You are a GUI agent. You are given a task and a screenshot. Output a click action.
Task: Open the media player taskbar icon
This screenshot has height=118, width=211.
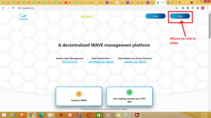pyautogui.click(x=108, y=115)
